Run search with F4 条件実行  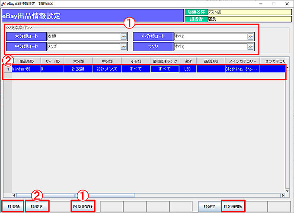point(83,206)
